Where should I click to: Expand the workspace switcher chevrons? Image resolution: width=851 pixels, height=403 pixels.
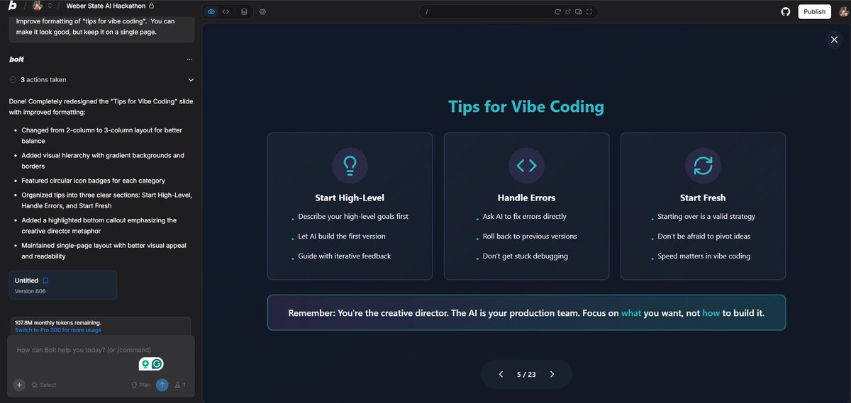[50, 6]
